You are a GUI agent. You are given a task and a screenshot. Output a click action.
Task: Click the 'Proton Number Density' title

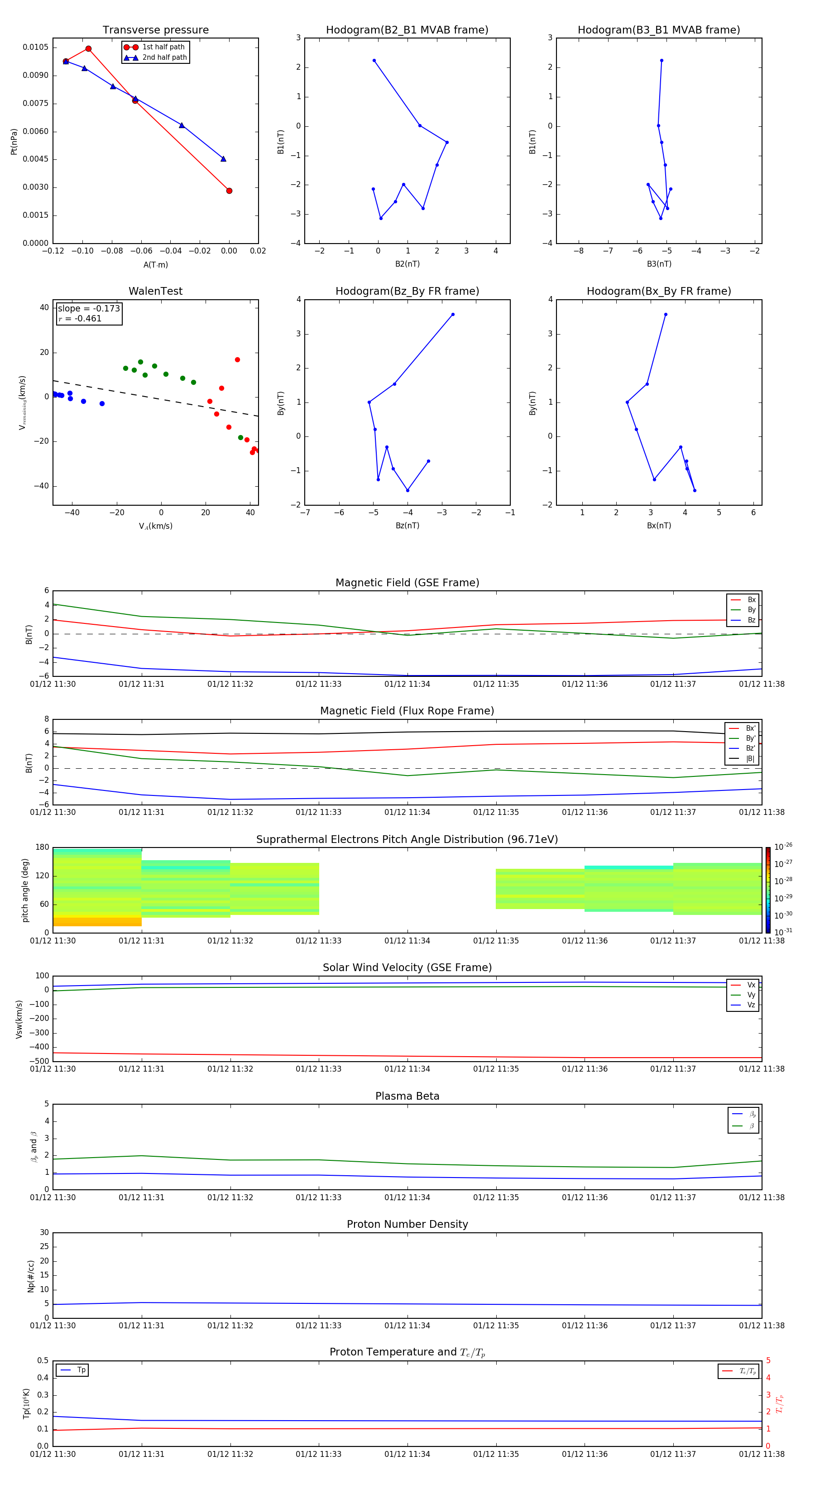coord(407,1224)
